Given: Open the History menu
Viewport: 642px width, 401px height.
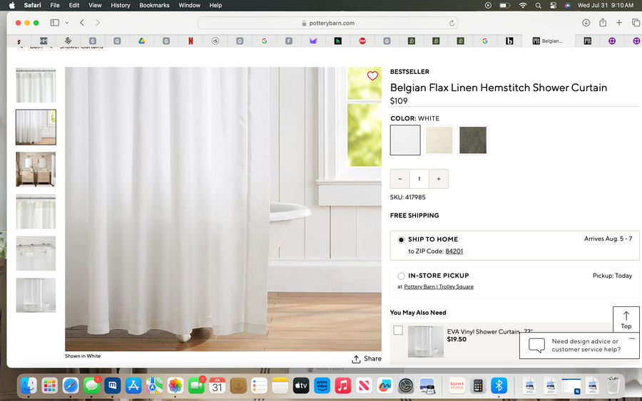Looking at the screenshot, I should [x=121, y=5].
